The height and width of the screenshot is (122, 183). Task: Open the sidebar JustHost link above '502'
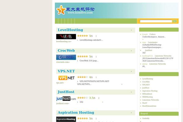click(x=149, y=50)
